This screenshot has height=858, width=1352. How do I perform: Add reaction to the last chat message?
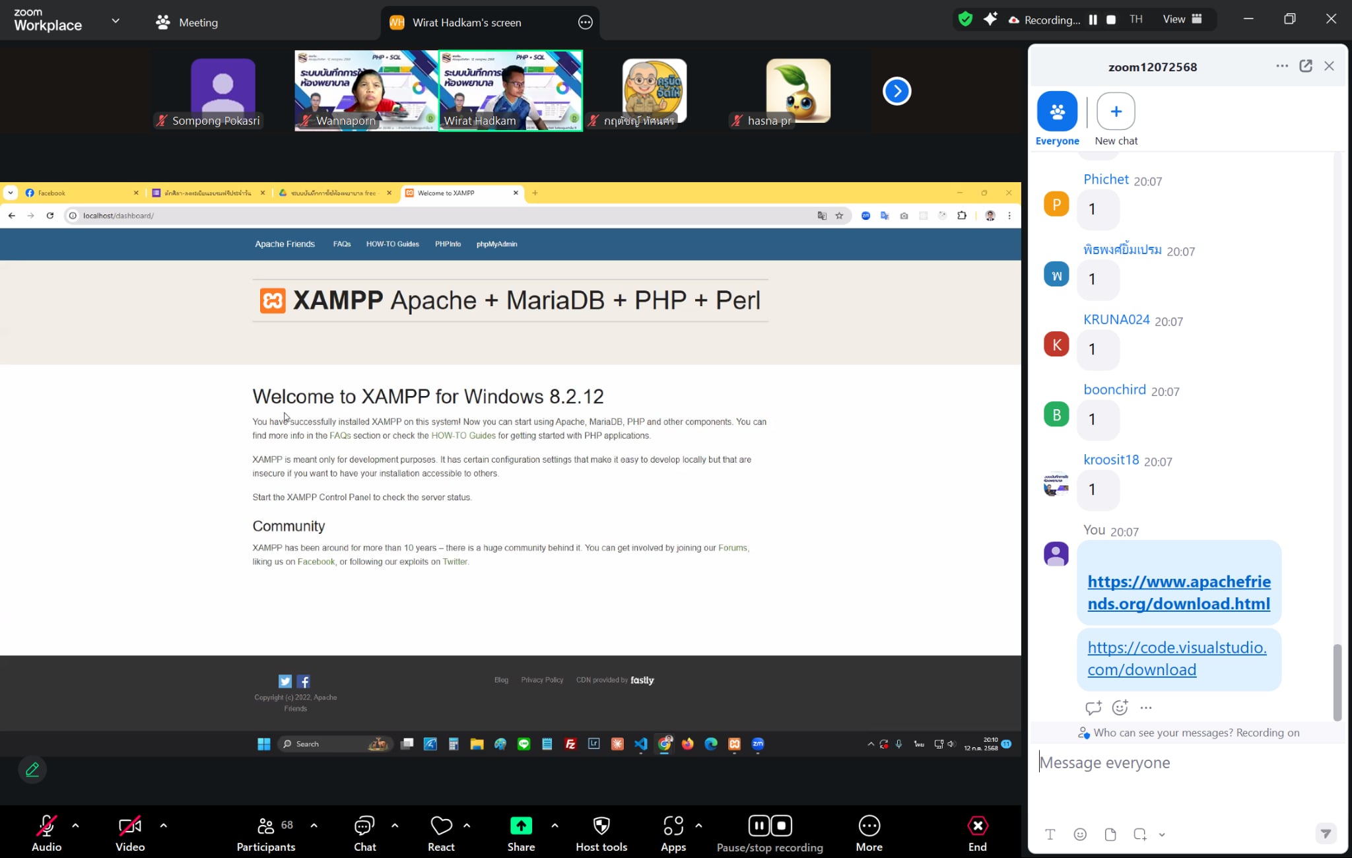[x=1120, y=708]
